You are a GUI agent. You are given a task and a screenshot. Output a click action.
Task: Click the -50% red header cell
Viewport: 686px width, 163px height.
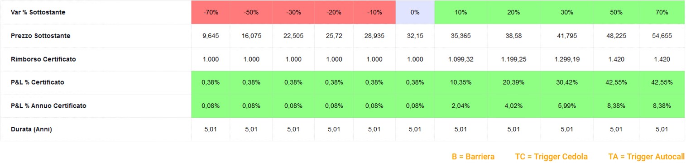(x=251, y=12)
